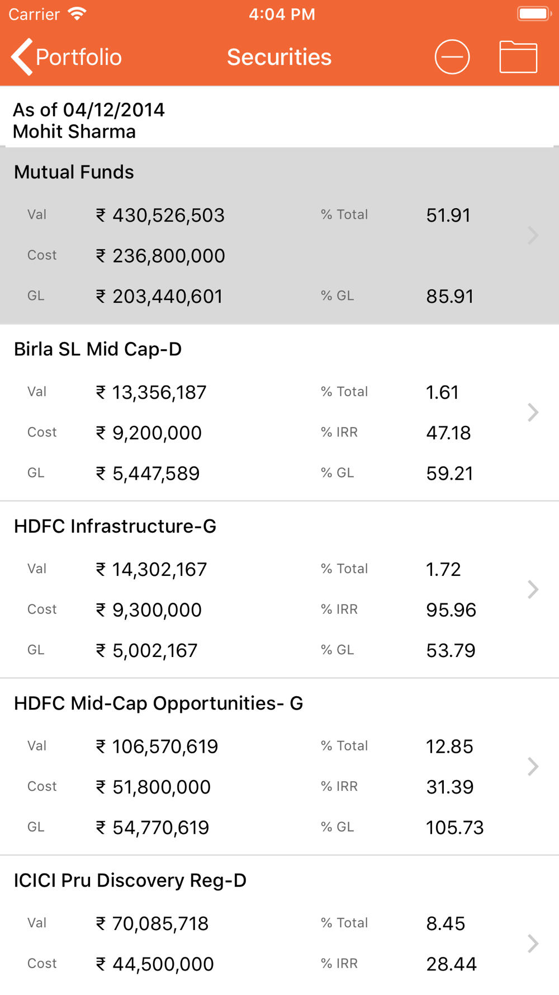The height and width of the screenshot is (995, 559).
Task: Tap the As of 04/12/2014 date
Action: [x=89, y=110]
